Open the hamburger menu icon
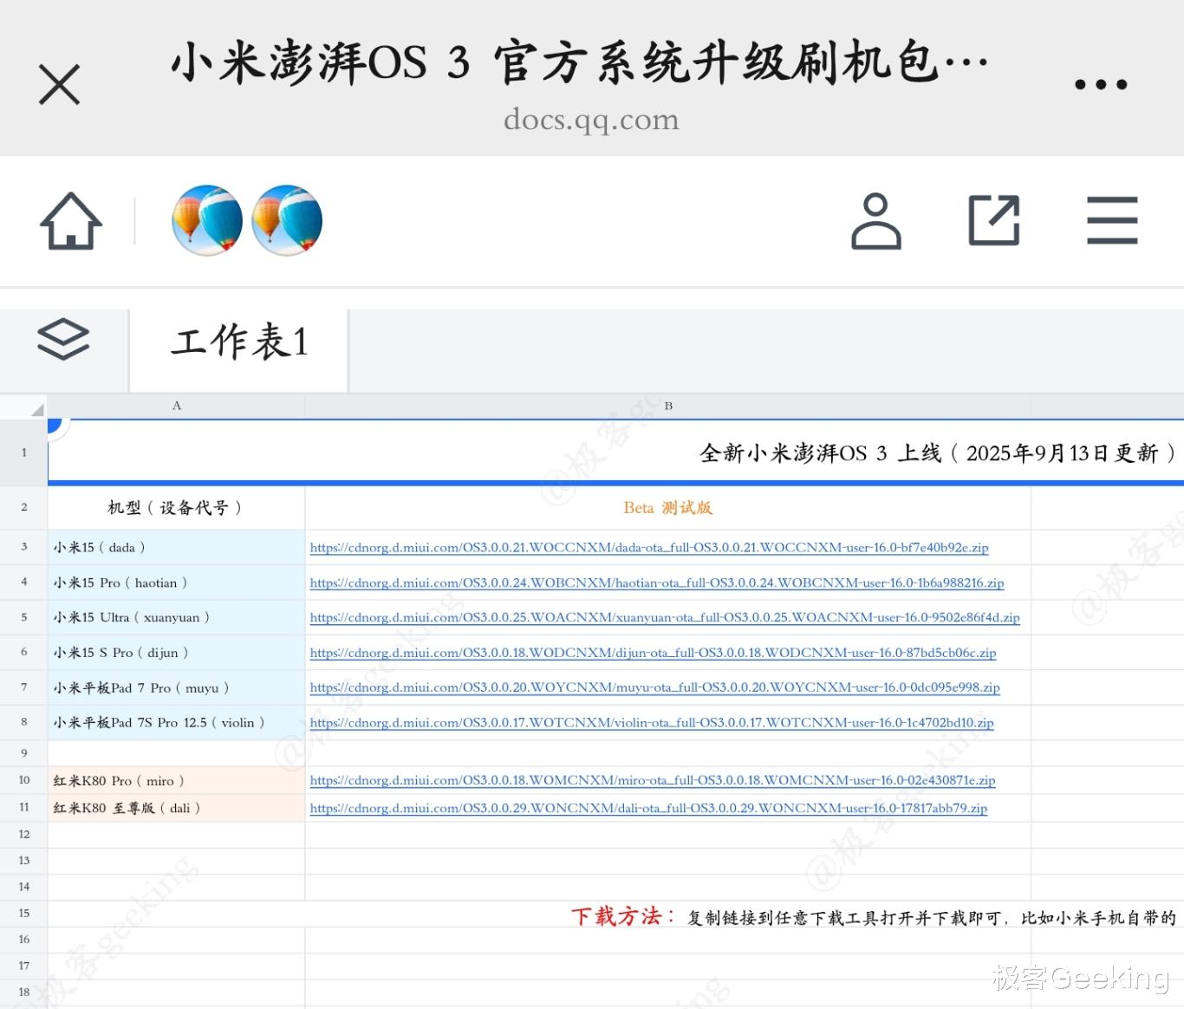This screenshot has width=1184, height=1009. (x=1112, y=220)
